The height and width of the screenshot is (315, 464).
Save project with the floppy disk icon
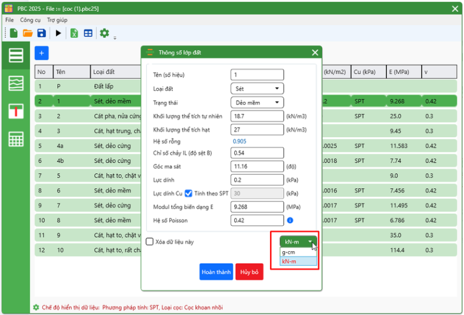(x=41, y=33)
